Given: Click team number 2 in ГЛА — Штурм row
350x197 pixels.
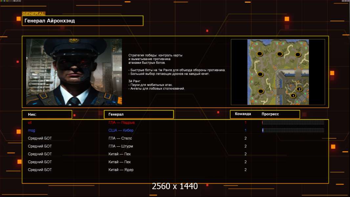Looking at the screenshot, I should 246,146.
